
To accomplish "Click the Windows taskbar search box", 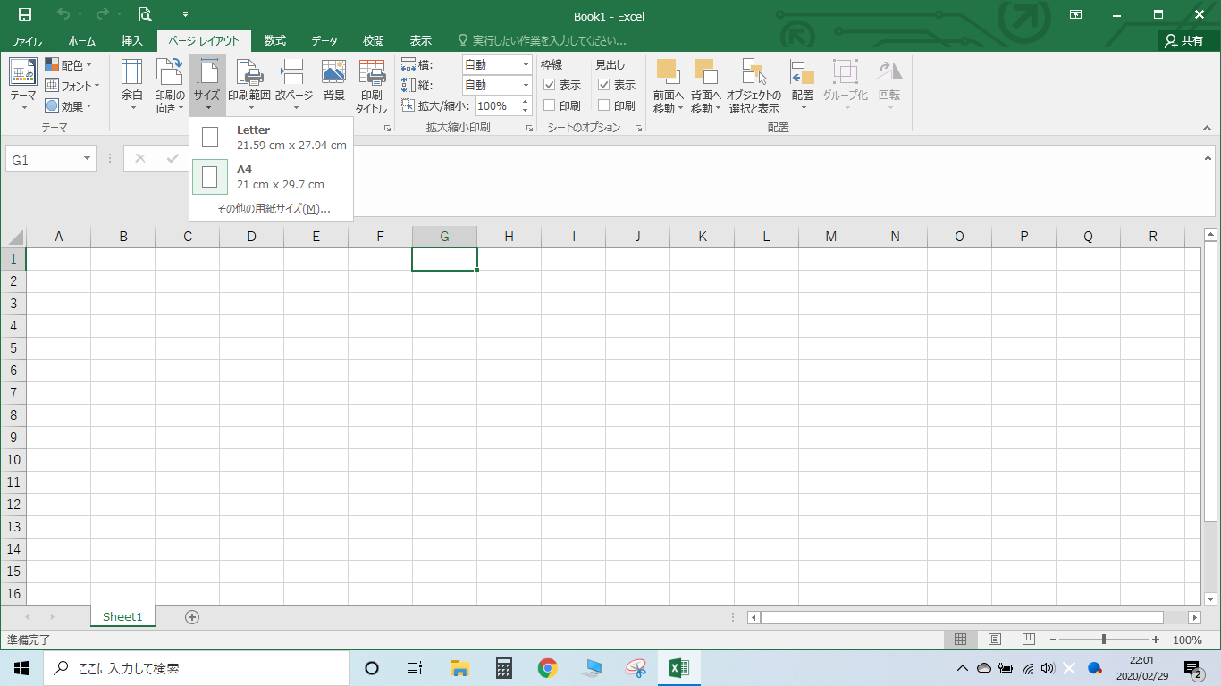I will click(x=197, y=668).
